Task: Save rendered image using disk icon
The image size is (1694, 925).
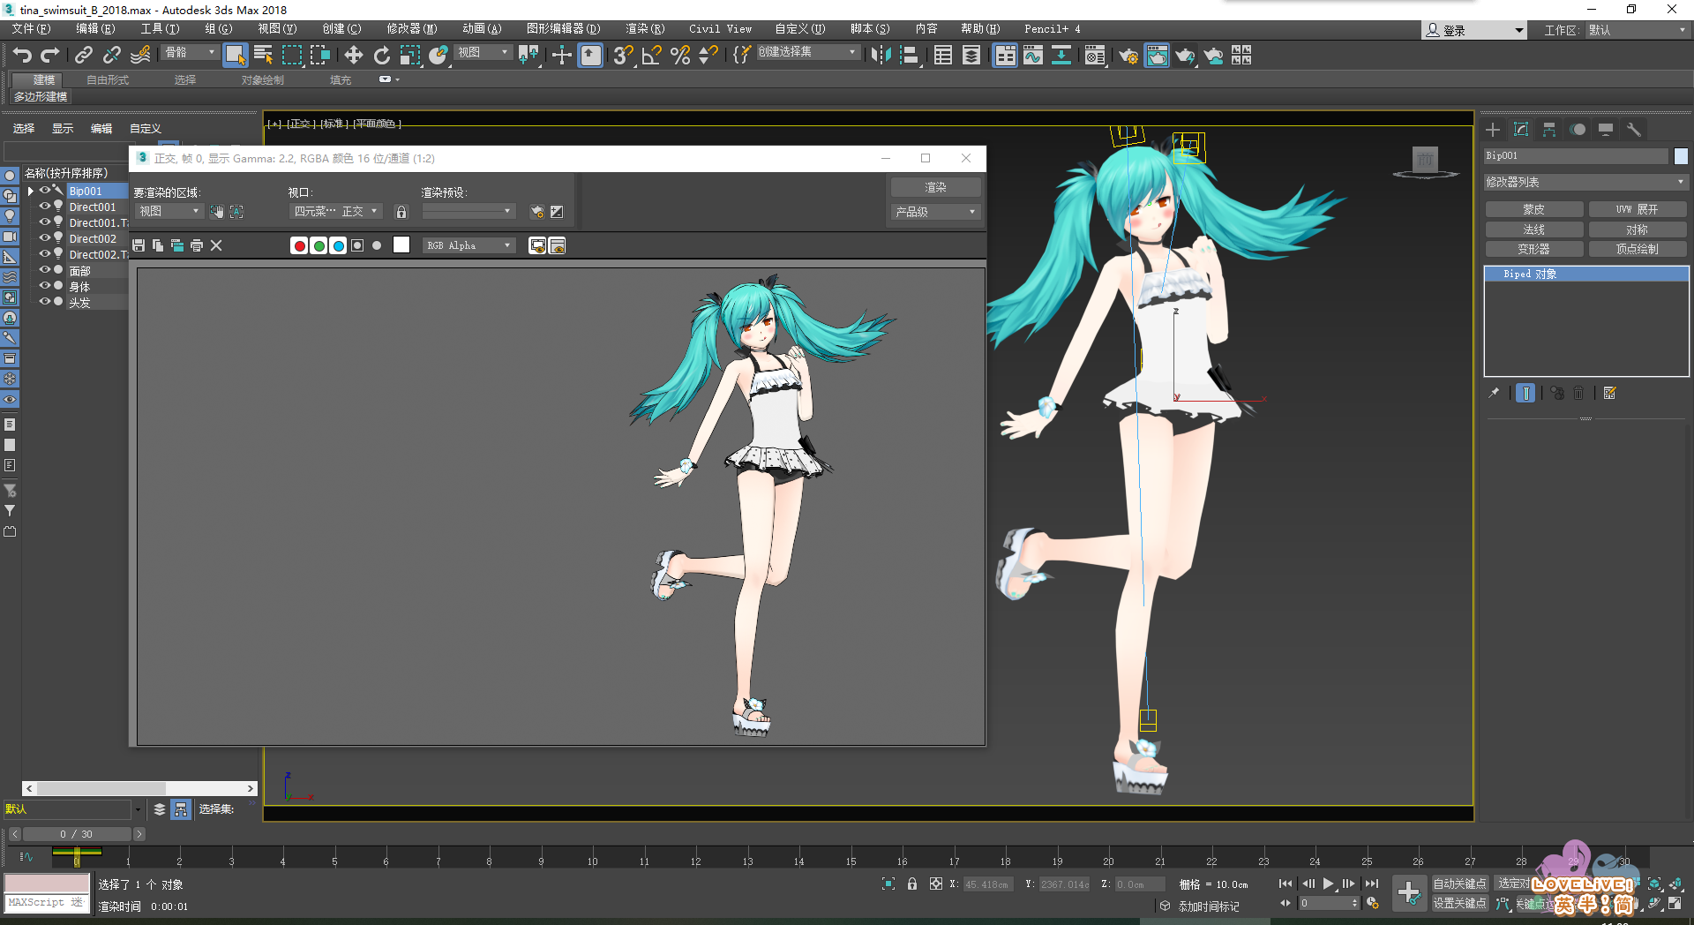Action: tap(139, 245)
